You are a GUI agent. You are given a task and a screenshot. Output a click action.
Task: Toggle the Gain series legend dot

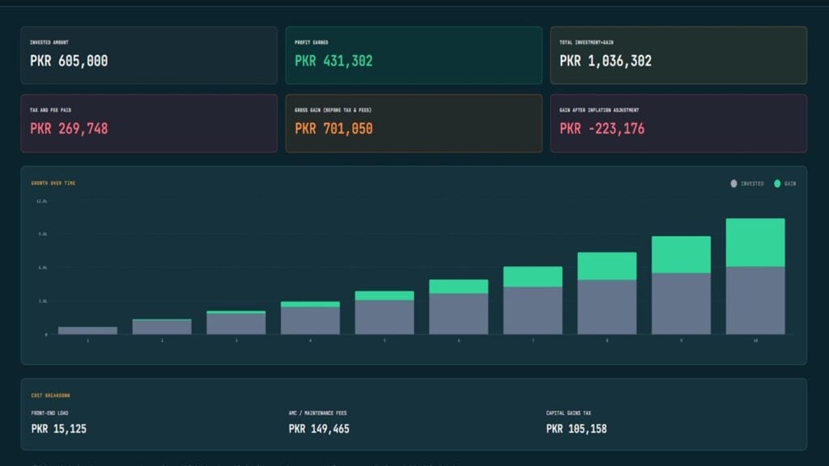777,184
